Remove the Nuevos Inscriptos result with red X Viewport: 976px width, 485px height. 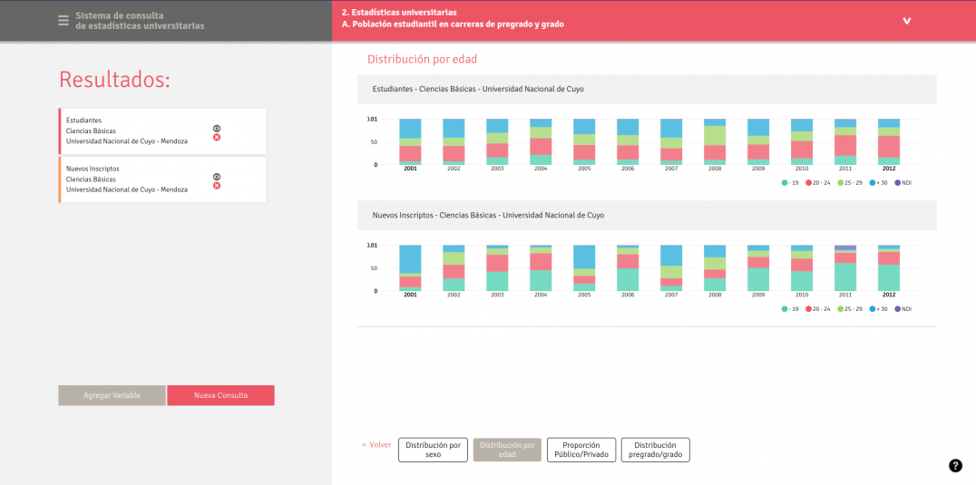(x=217, y=185)
